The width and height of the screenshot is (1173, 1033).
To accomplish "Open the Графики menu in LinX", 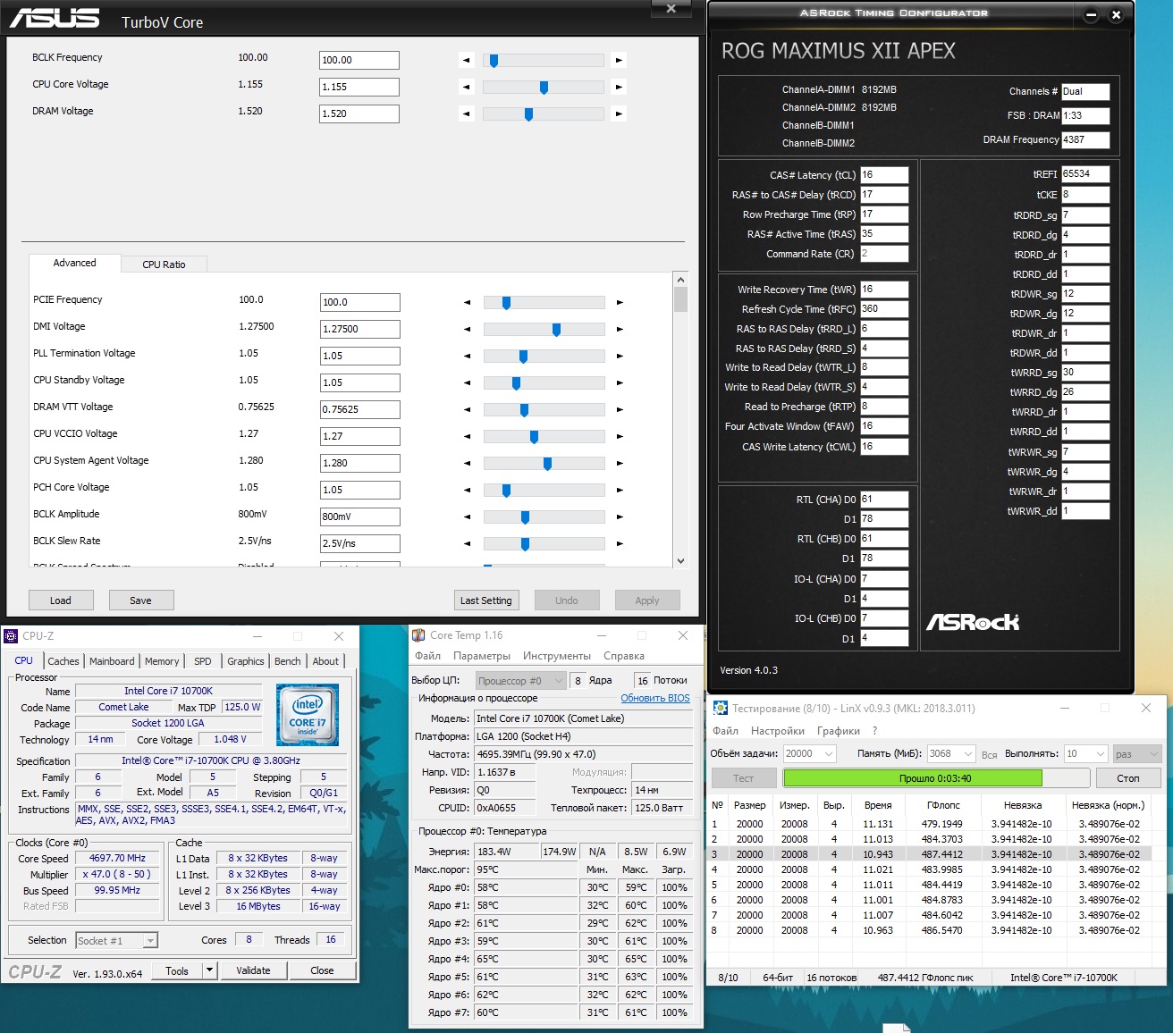I will (x=839, y=731).
